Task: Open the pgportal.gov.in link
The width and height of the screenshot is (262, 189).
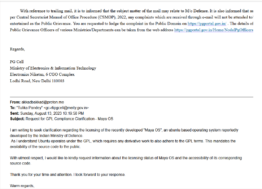Action: [x=207, y=23]
